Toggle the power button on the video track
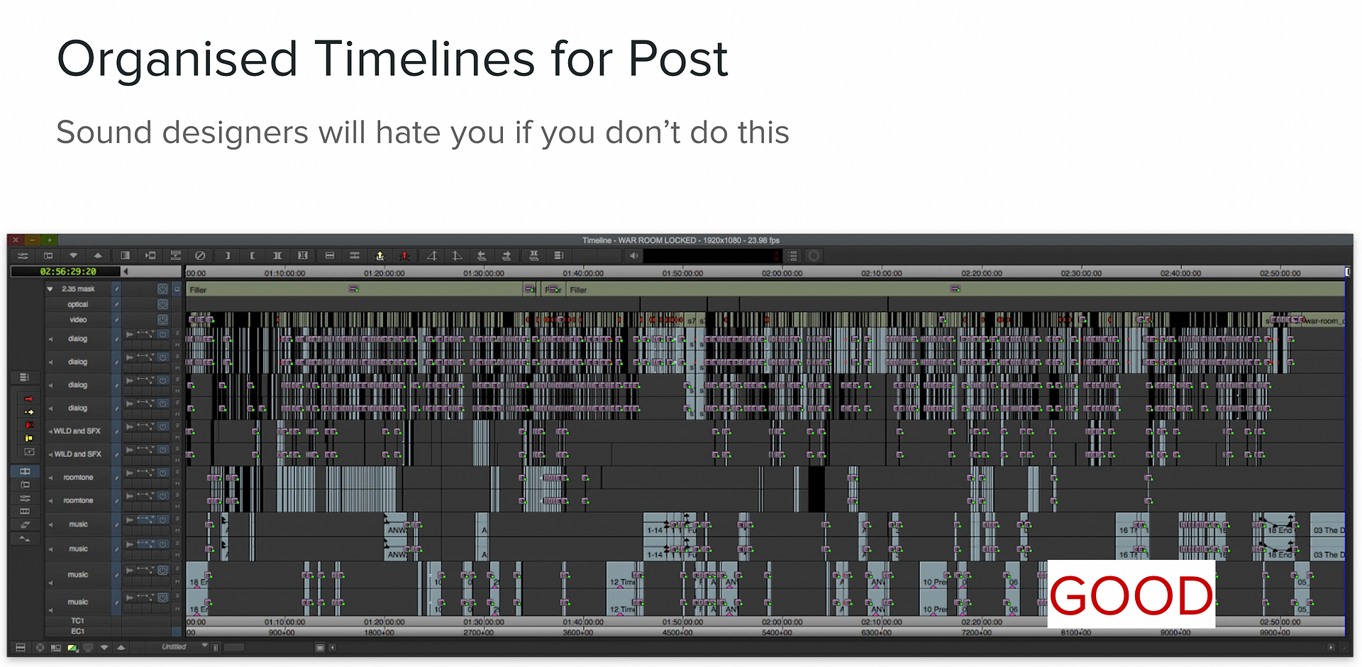Viewport: 1362px width, 667px height. [162, 320]
